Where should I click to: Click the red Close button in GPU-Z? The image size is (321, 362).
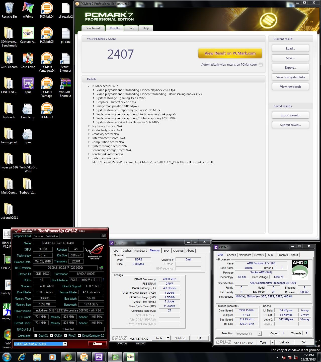[97, 344]
